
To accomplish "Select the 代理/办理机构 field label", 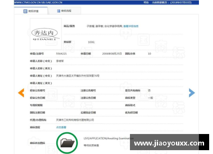I will (38, 120).
